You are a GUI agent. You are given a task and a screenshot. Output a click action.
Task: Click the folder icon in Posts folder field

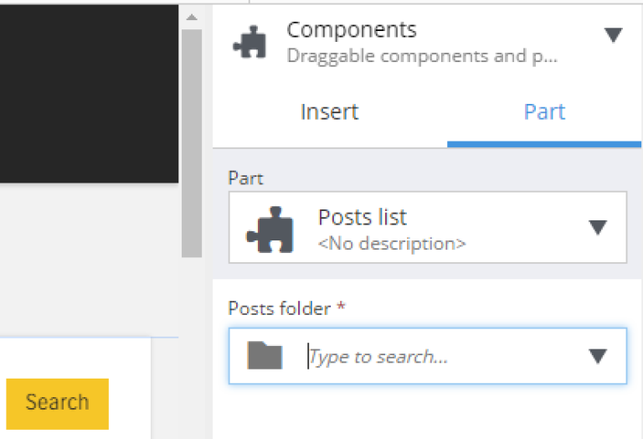click(x=265, y=355)
